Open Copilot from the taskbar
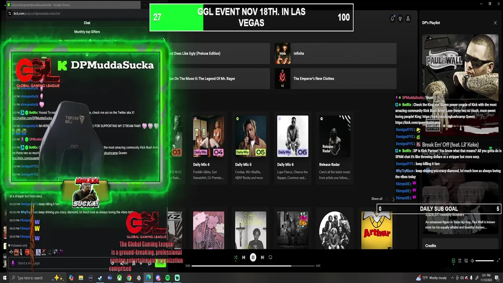This screenshot has height=283, width=503. tap(71, 278)
